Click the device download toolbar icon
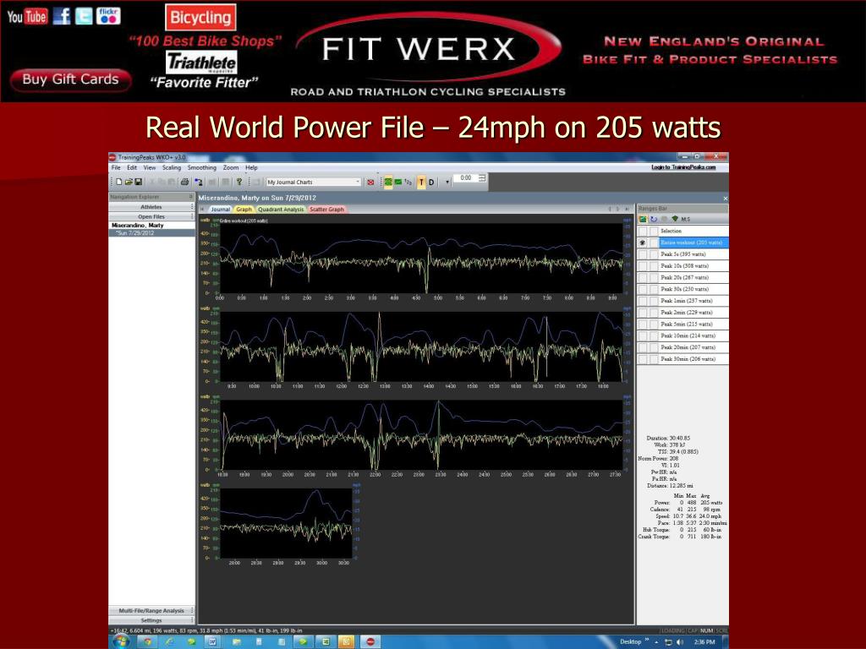Viewport: 866px width, 649px height. (198, 182)
